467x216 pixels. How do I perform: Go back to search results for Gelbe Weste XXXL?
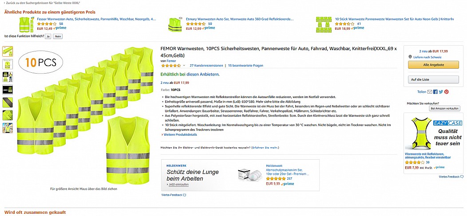pos(42,3)
